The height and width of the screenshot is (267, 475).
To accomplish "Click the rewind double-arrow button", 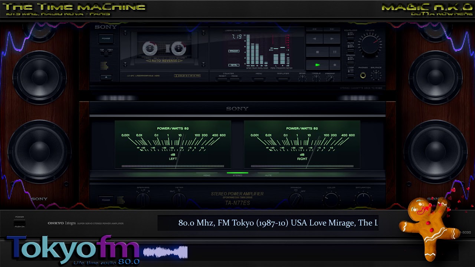I will pyautogui.click(x=314, y=29).
